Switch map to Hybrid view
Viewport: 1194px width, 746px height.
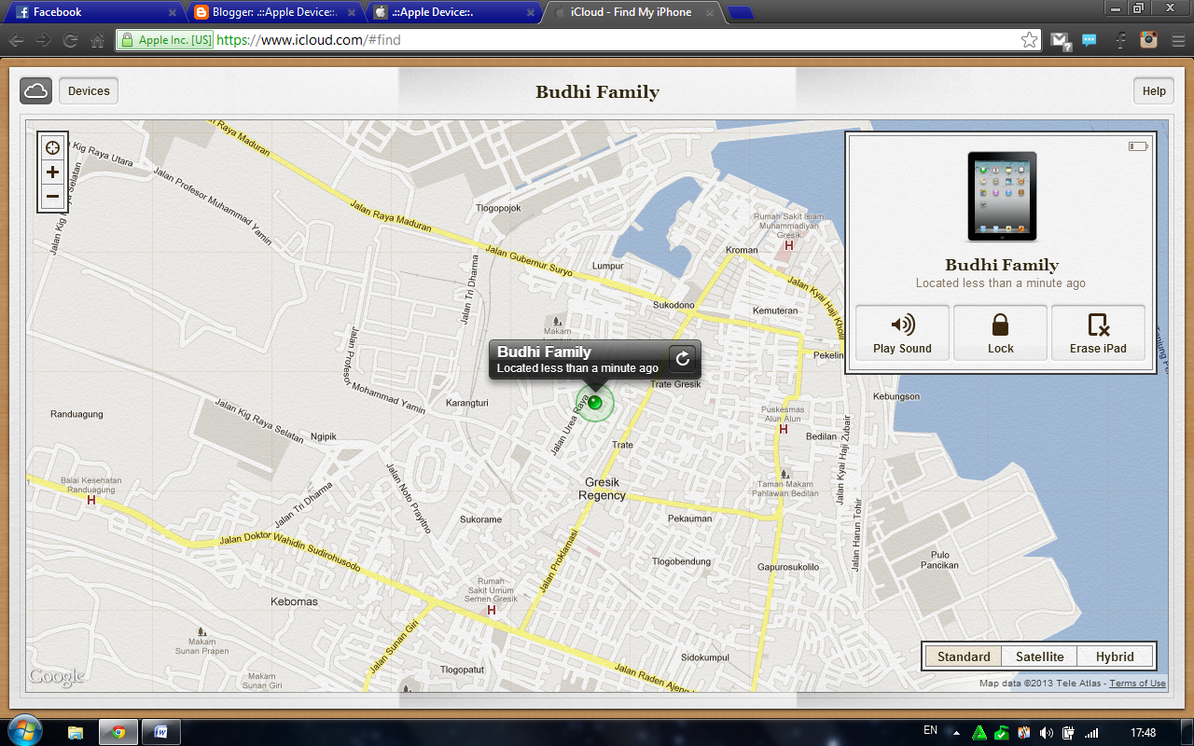(x=1115, y=656)
